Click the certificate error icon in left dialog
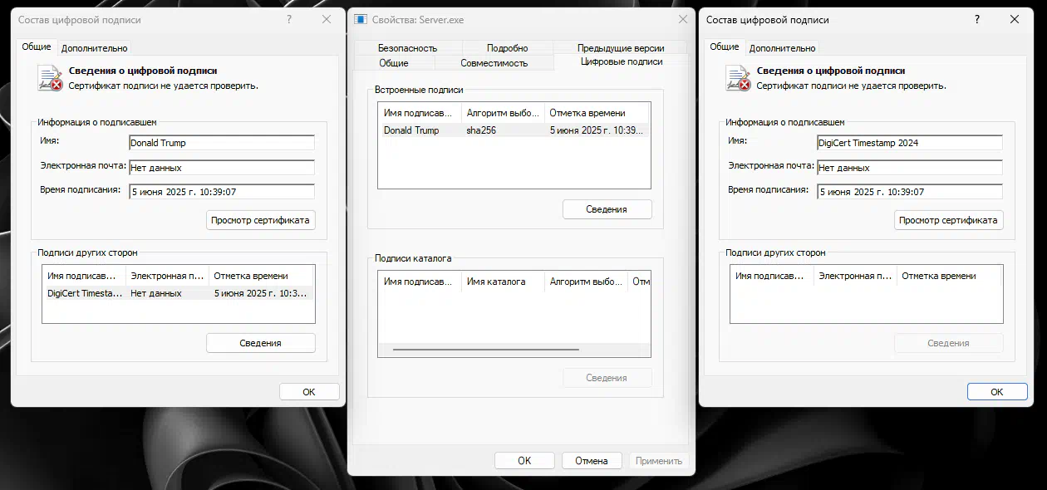The height and width of the screenshot is (490, 1047). 50,77
